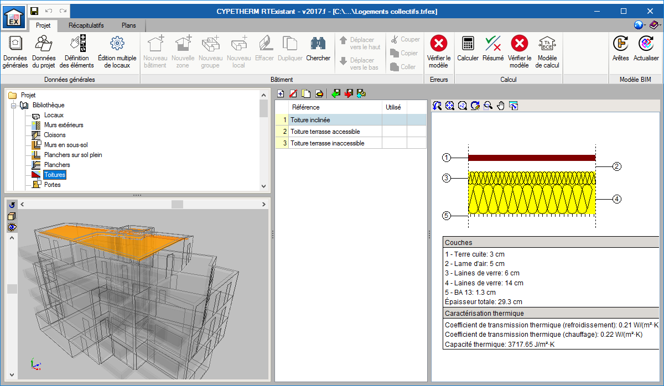Image resolution: width=664 pixels, height=386 pixels.
Task: Open the help book dropdown
Action: 655,25
